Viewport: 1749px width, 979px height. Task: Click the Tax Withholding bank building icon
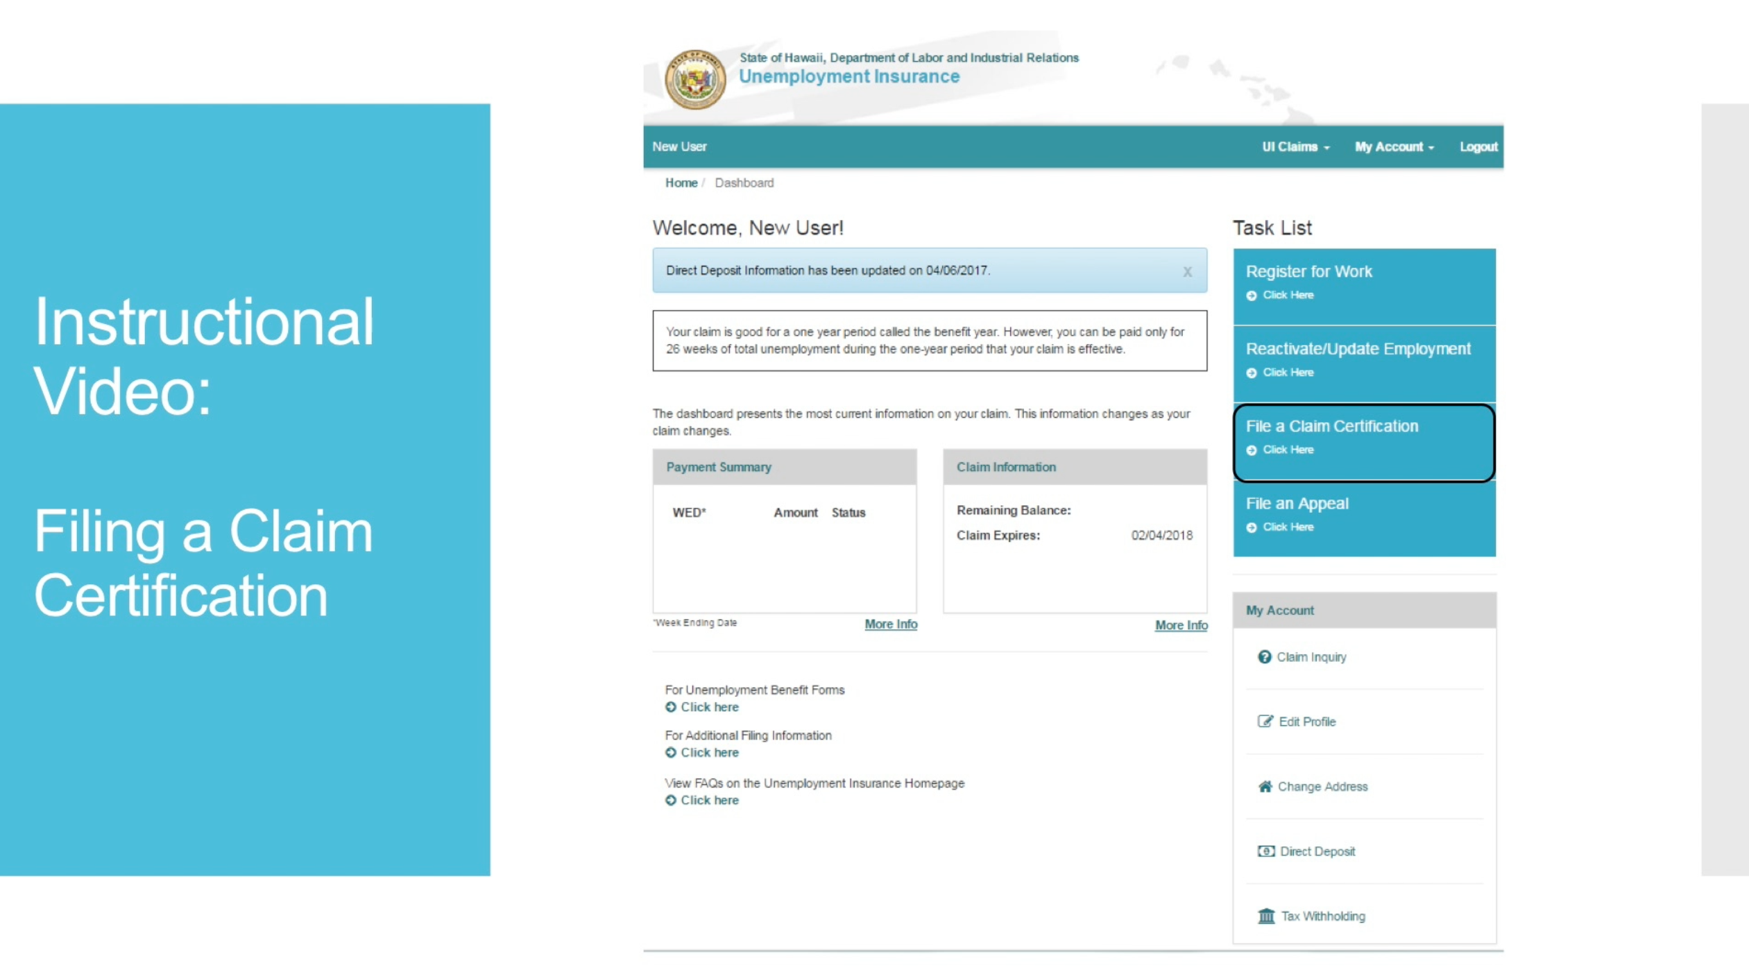click(1265, 916)
